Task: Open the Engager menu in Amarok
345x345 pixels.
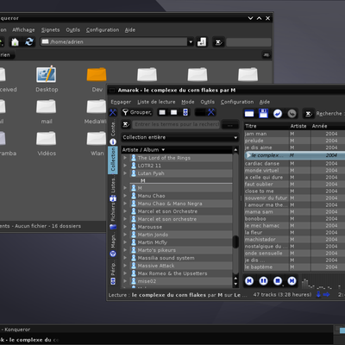Action: click(121, 102)
